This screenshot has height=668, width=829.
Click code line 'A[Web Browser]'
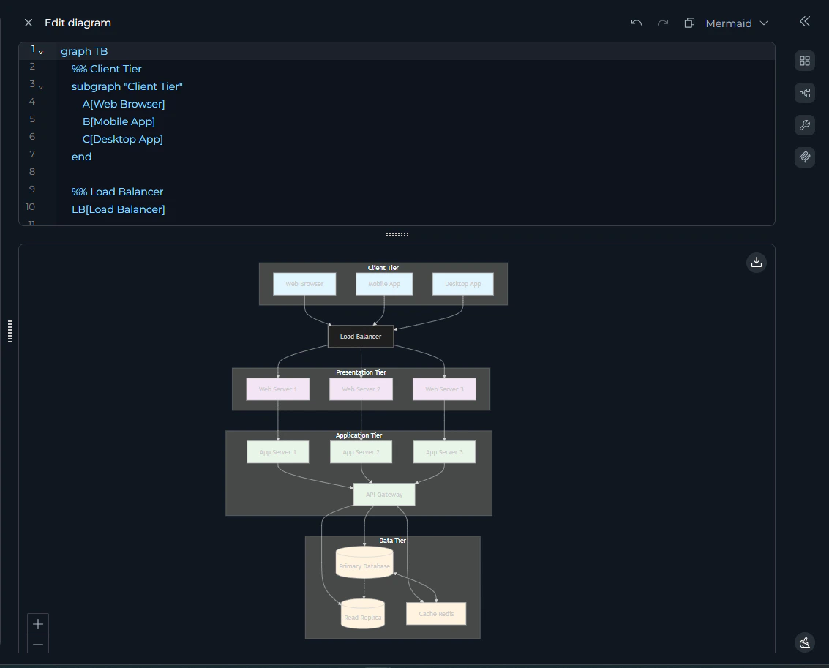click(123, 104)
